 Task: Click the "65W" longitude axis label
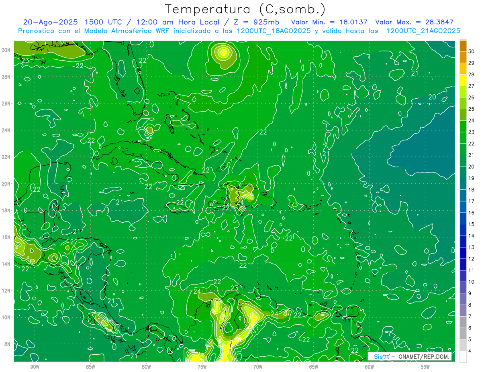point(313,367)
